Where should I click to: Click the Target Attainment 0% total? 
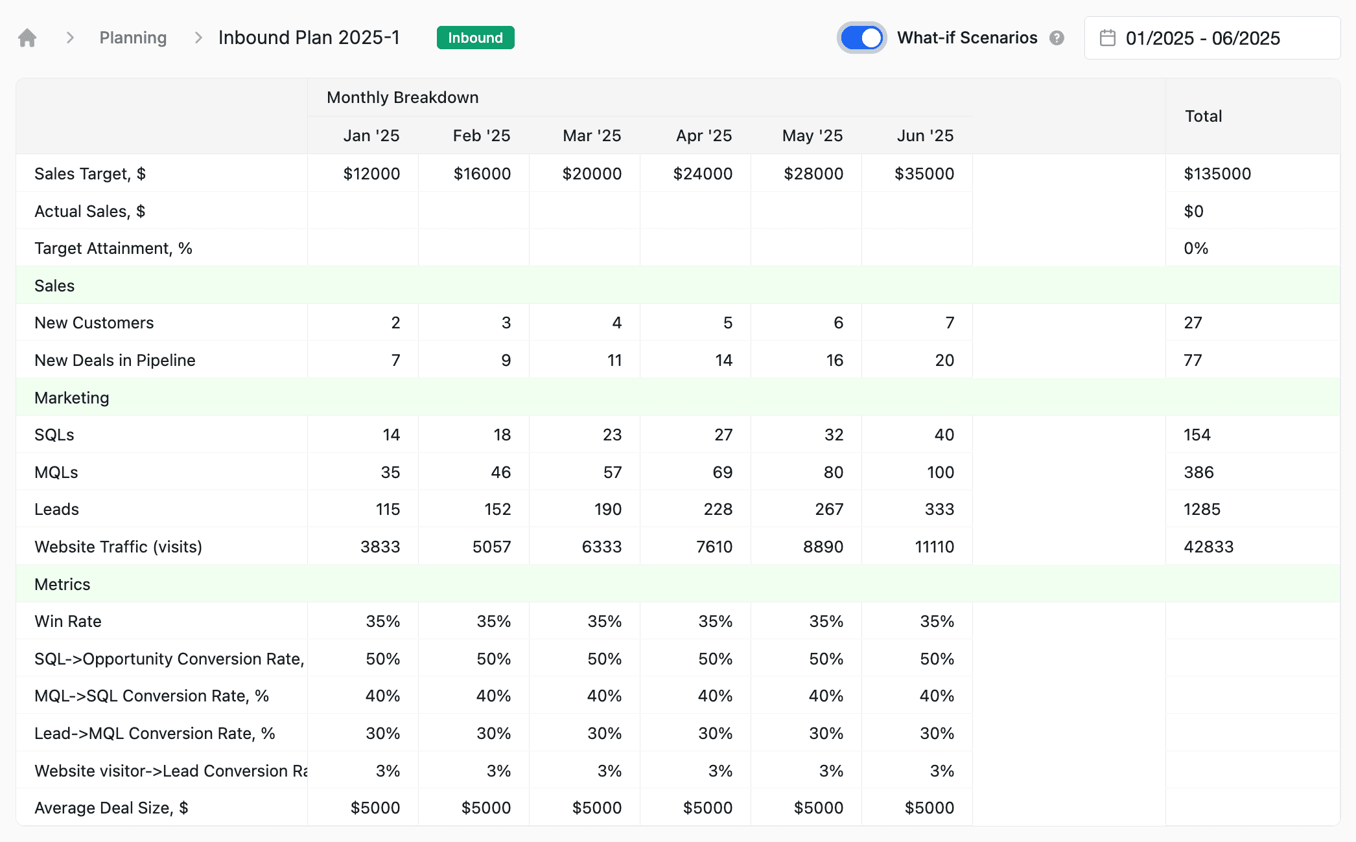(x=1196, y=248)
